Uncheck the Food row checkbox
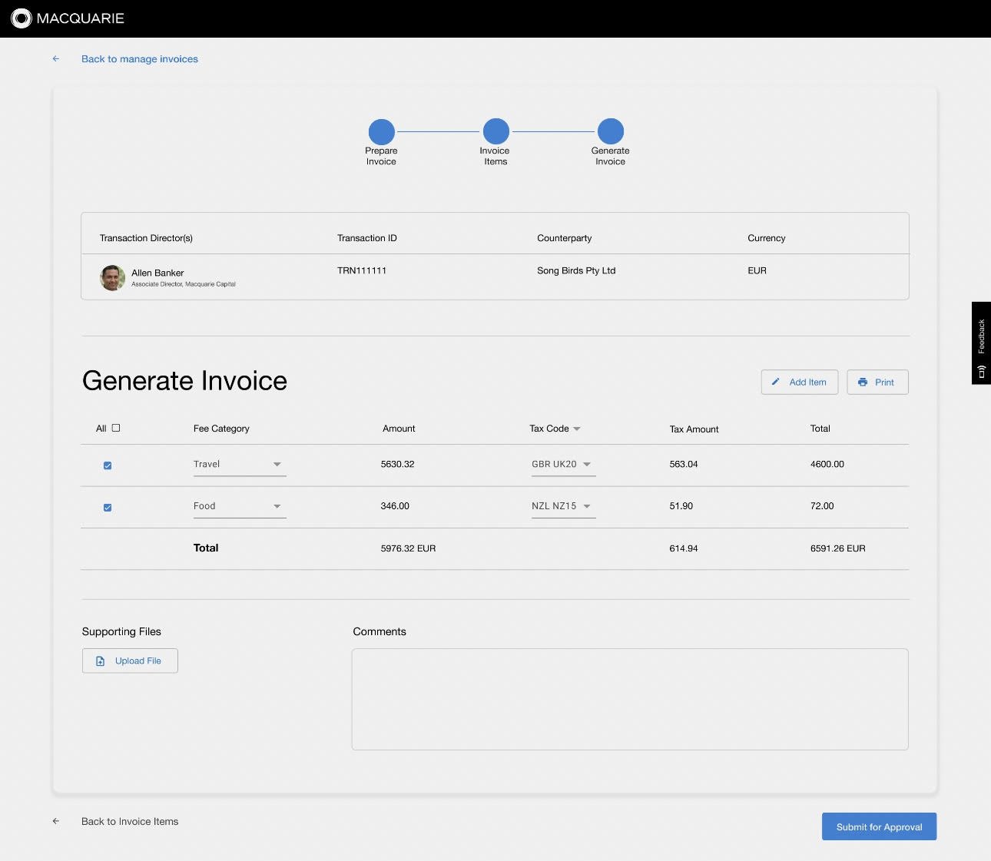This screenshot has height=861, width=991. 108,507
